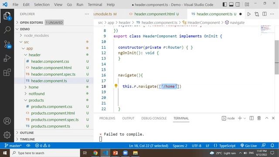
Task: Open changes compare icon in editor toolbar
Action: point(257,14)
